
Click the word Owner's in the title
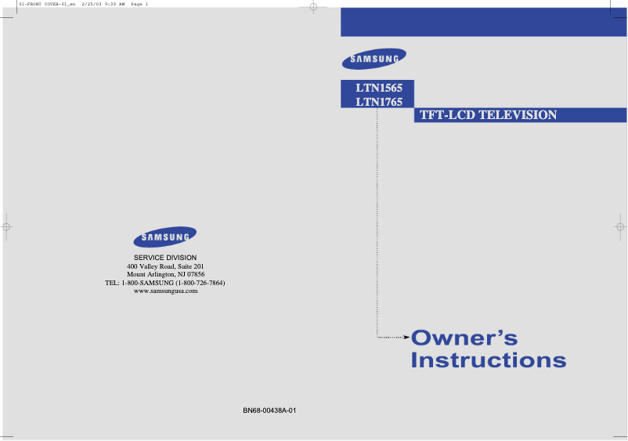[x=464, y=338]
